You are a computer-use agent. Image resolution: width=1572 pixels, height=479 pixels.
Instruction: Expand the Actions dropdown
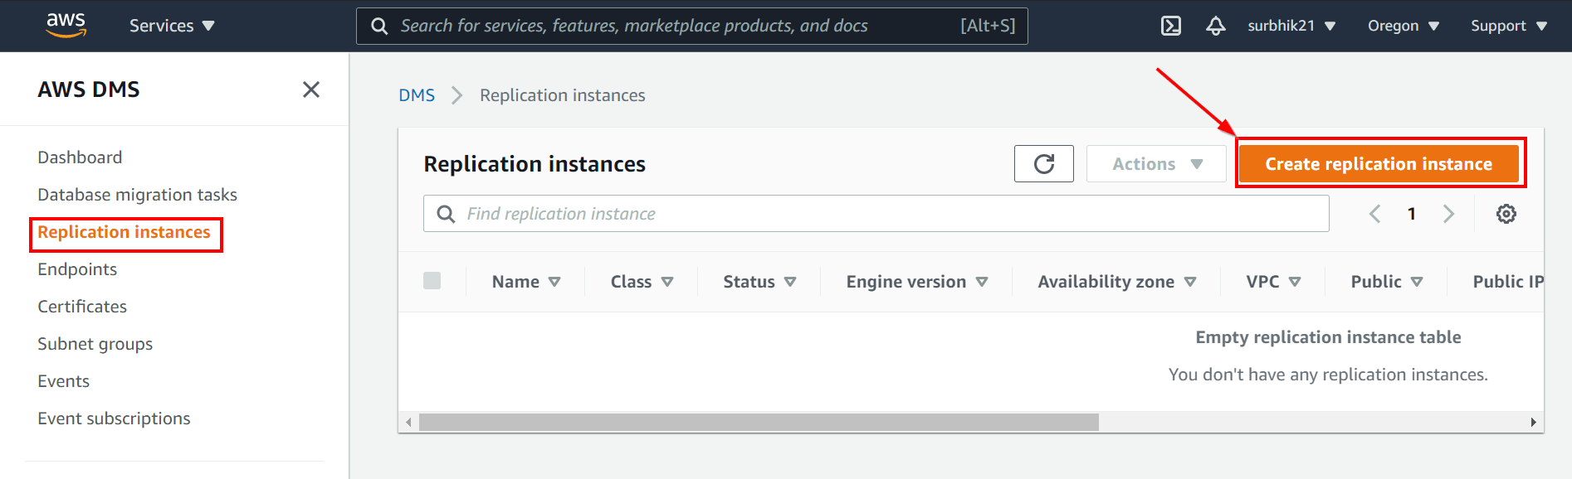coord(1156,164)
